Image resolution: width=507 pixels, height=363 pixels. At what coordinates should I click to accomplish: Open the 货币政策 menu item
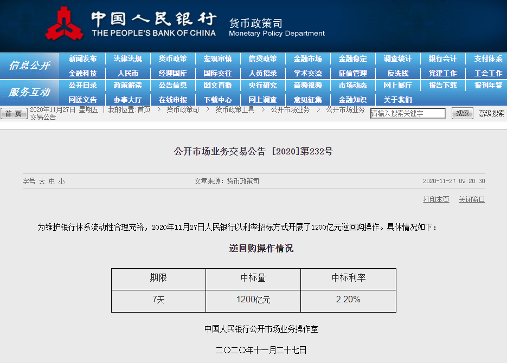click(172, 59)
